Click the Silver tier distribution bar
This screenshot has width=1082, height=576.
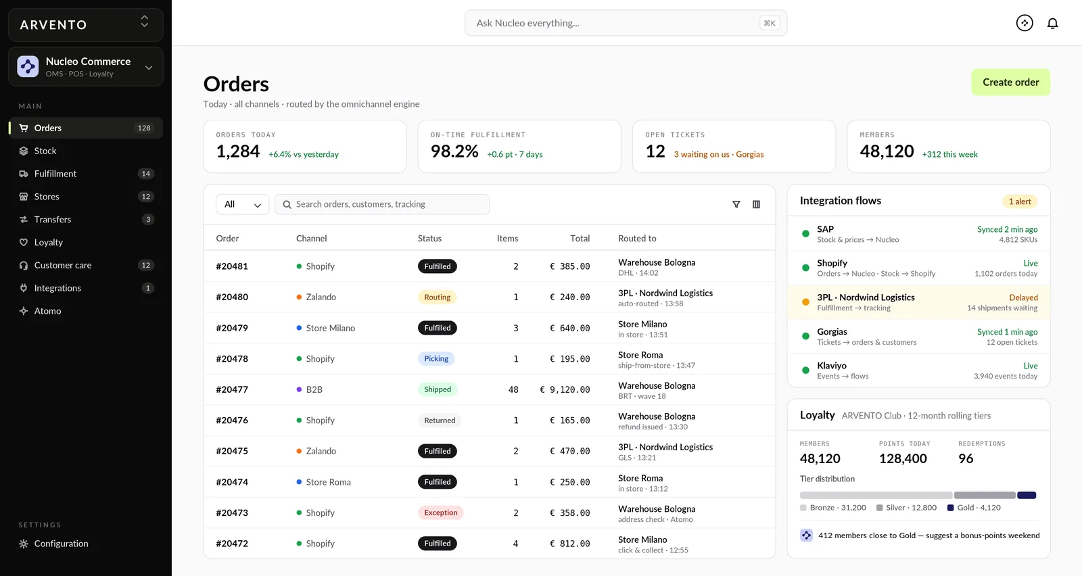[x=985, y=496]
